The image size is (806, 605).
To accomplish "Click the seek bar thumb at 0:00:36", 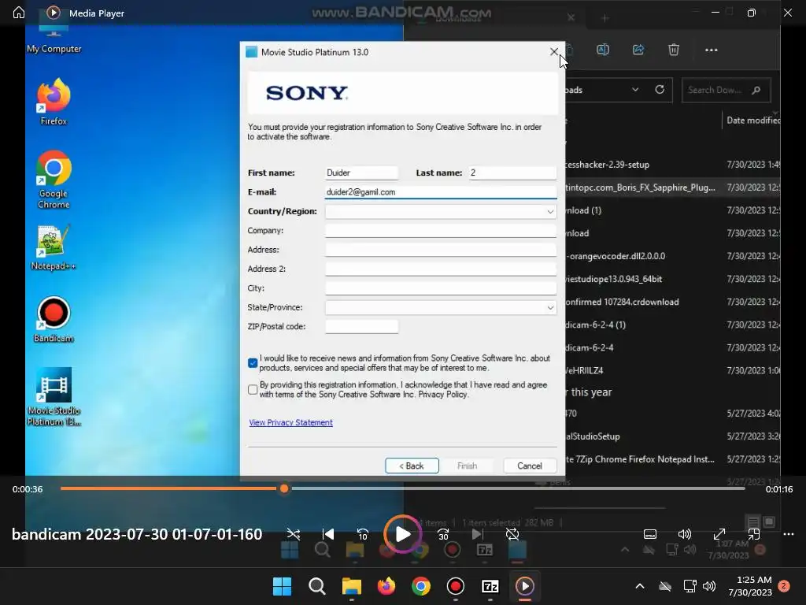I will tap(283, 488).
